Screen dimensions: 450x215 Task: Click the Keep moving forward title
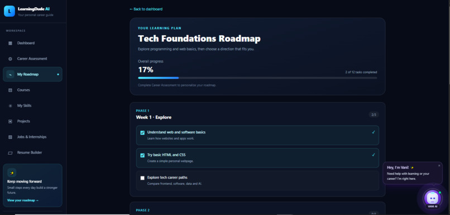click(25, 181)
